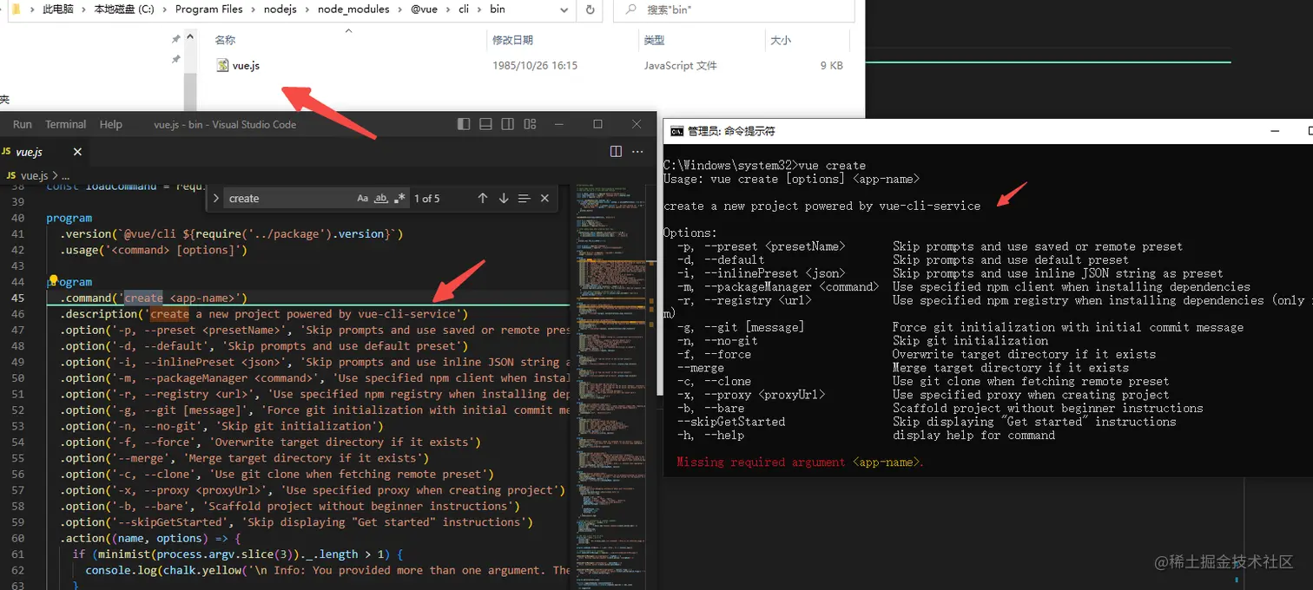The width and height of the screenshot is (1313, 590).
Task: Open Customize Layout icon in VS Code title bar
Action: 530,124
